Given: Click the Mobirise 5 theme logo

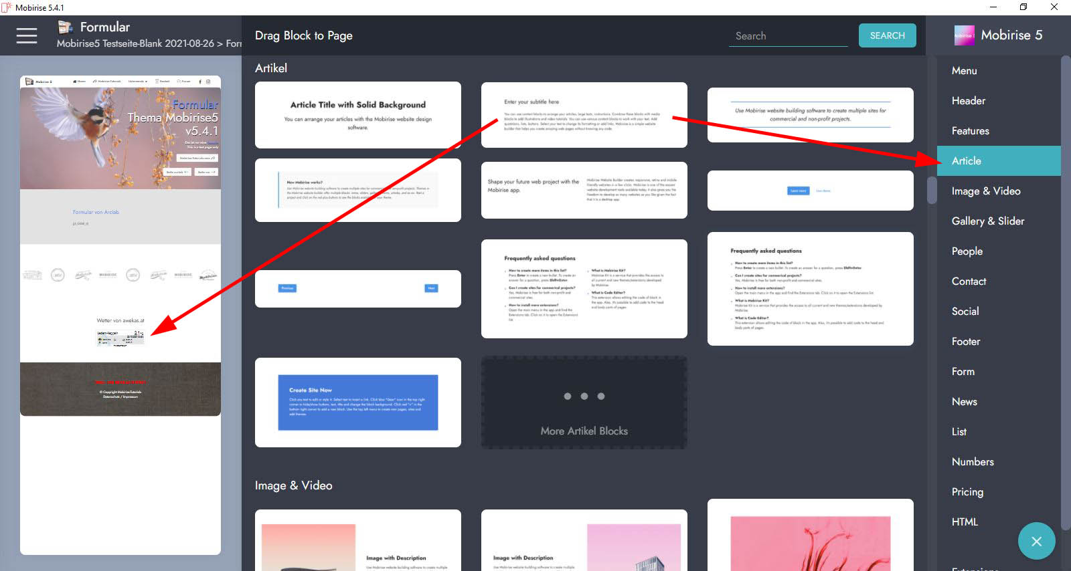Looking at the screenshot, I should [964, 35].
